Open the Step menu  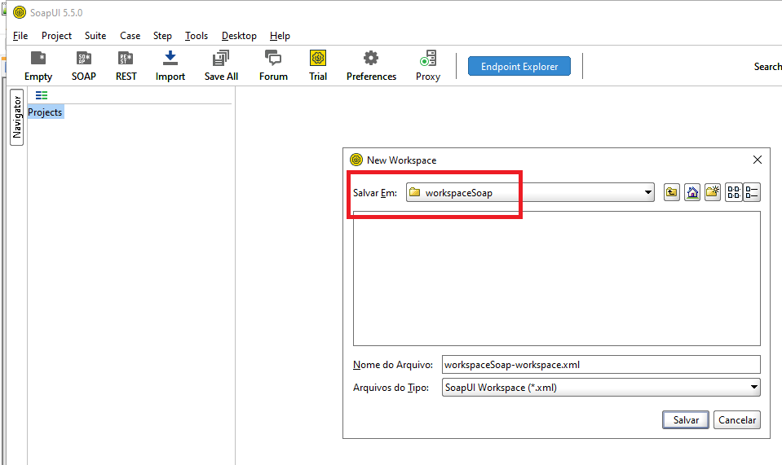[x=162, y=36]
